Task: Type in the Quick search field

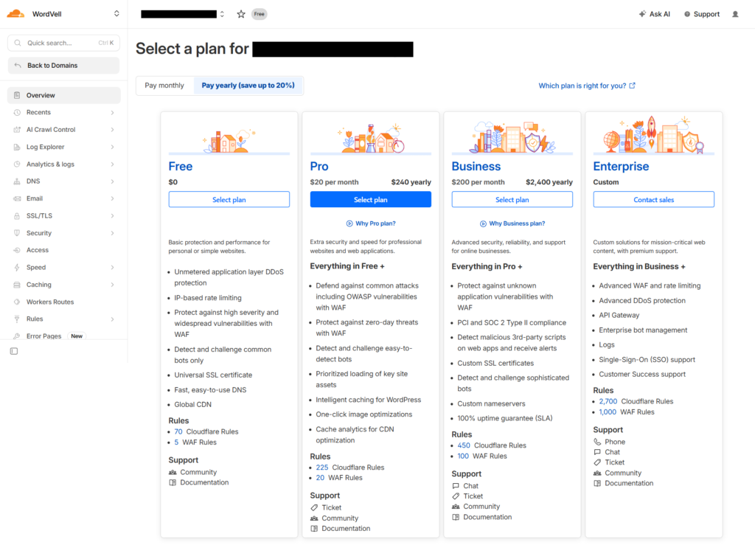Action: [63, 43]
